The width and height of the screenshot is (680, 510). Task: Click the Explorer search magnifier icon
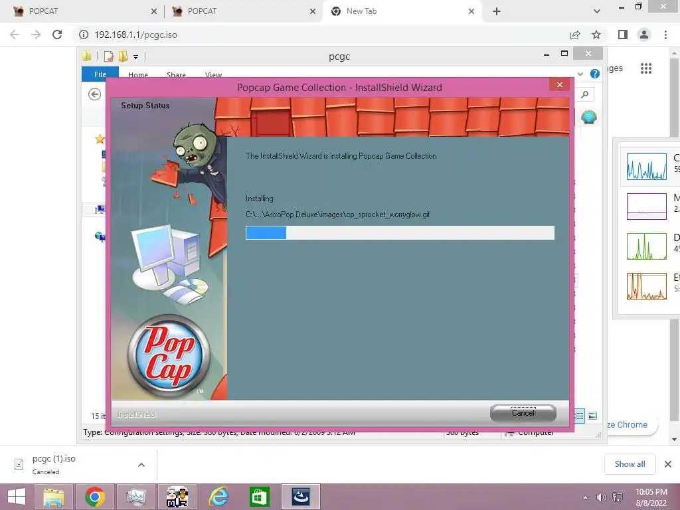click(x=585, y=94)
